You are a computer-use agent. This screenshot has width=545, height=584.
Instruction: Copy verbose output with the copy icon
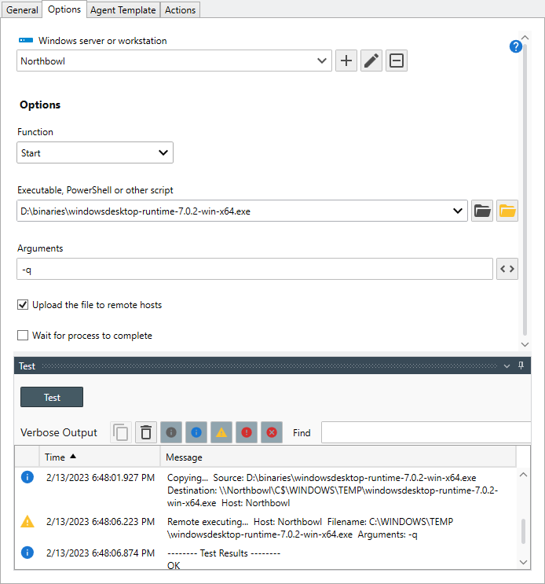point(121,432)
